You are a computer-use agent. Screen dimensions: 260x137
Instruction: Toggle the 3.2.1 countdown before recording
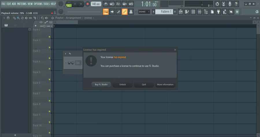118,4
